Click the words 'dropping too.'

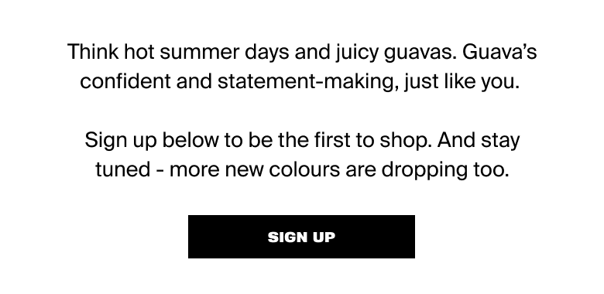[x=445, y=169]
